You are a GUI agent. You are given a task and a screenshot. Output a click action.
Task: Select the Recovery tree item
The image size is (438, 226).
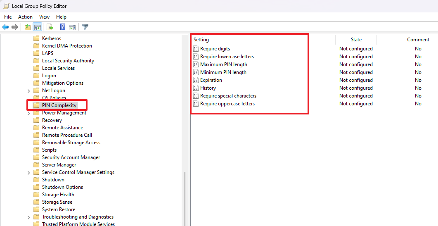click(x=52, y=120)
